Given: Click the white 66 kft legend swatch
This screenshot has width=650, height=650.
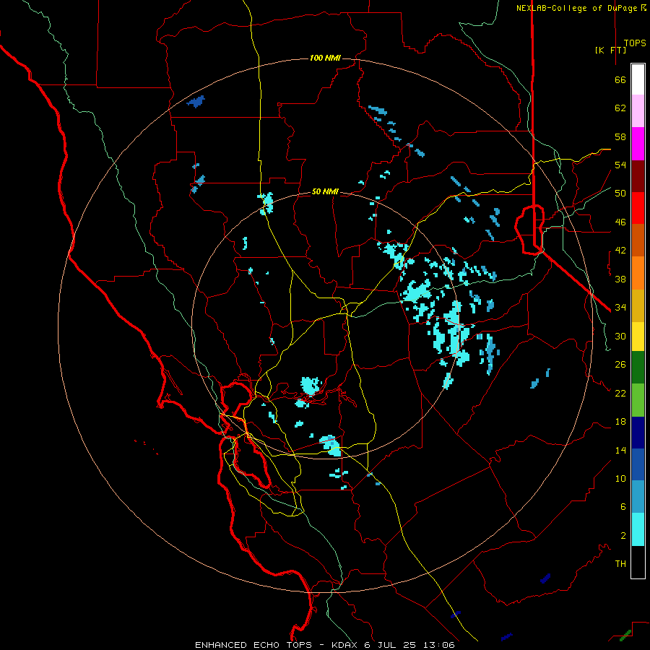Looking at the screenshot, I should point(638,79).
